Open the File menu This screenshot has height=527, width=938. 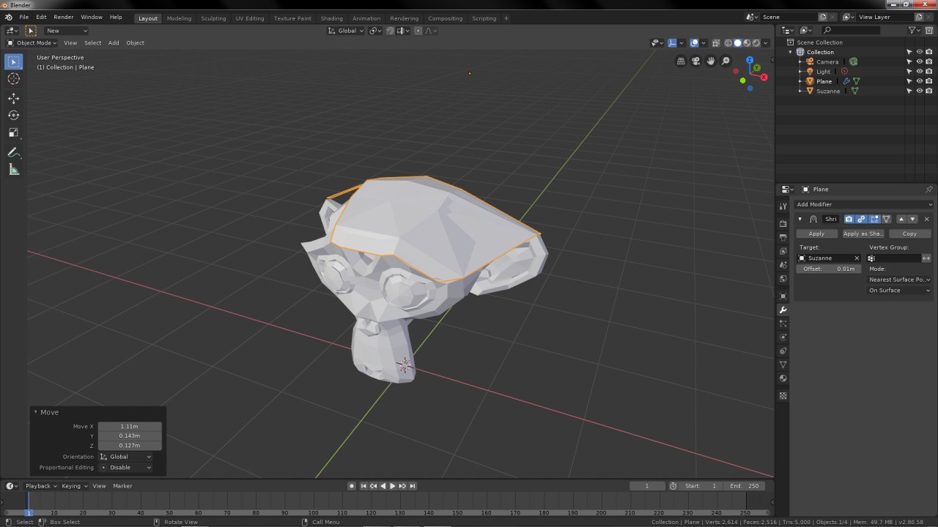[x=23, y=17]
